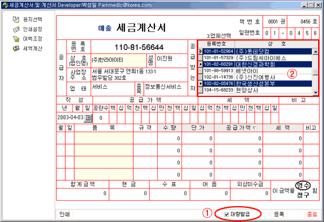
Task: Click the 매출 sales label
Action: [x=105, y=28]
